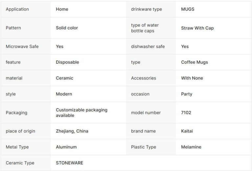Click the 'With None' accessories value
This screenshot has height=171, width=252.
(192, 78)
